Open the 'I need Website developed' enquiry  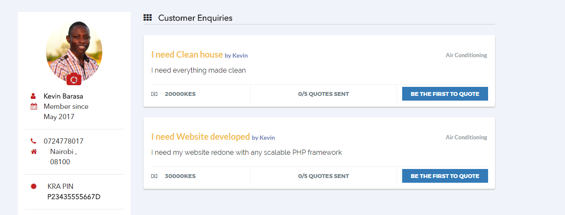(200, 137)
